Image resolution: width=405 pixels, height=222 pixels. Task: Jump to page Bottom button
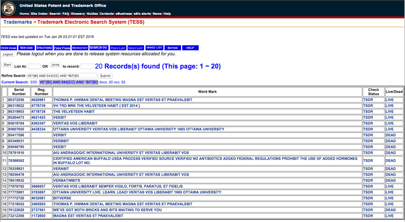[173, 48]
